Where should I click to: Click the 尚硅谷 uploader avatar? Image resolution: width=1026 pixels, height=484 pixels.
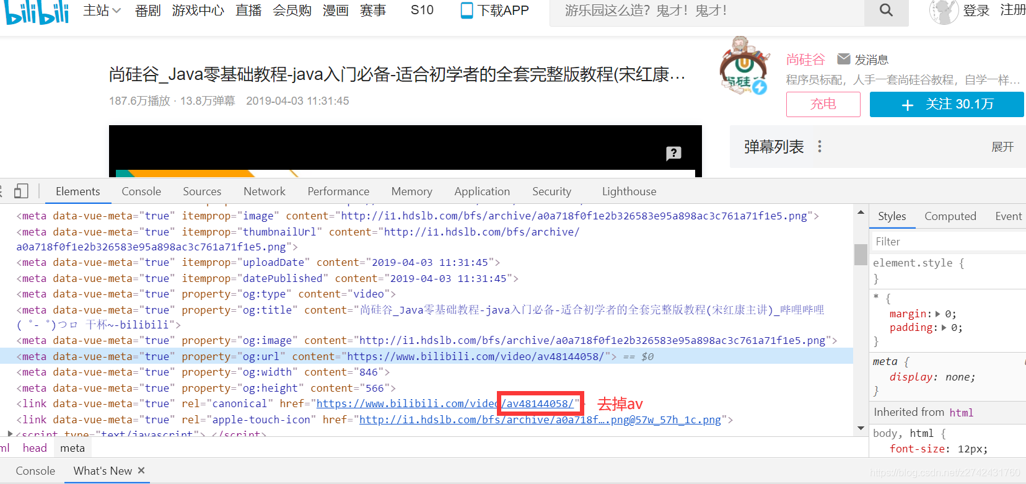743,66
